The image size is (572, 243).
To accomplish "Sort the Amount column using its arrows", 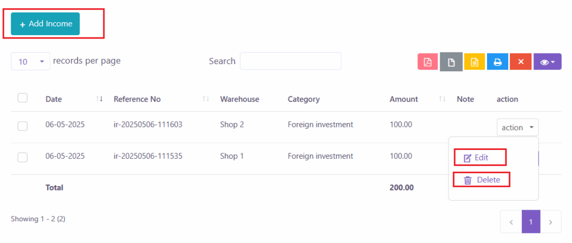I will pos(442,99).
